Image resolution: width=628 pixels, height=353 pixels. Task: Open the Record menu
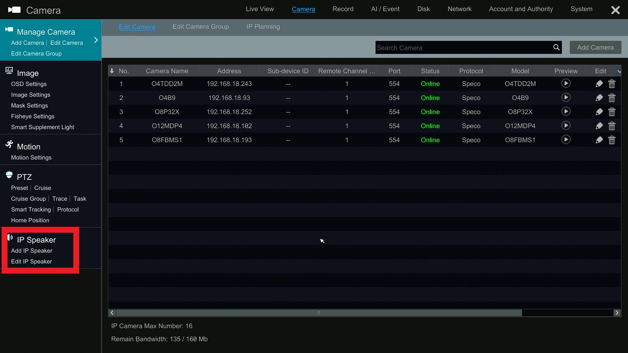pyautogui.click(x=343, y=9)
